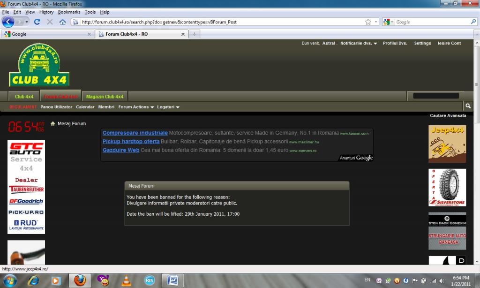Expand the Forum Actions menu
Viewport: 480px width, 288px height.
136,107
